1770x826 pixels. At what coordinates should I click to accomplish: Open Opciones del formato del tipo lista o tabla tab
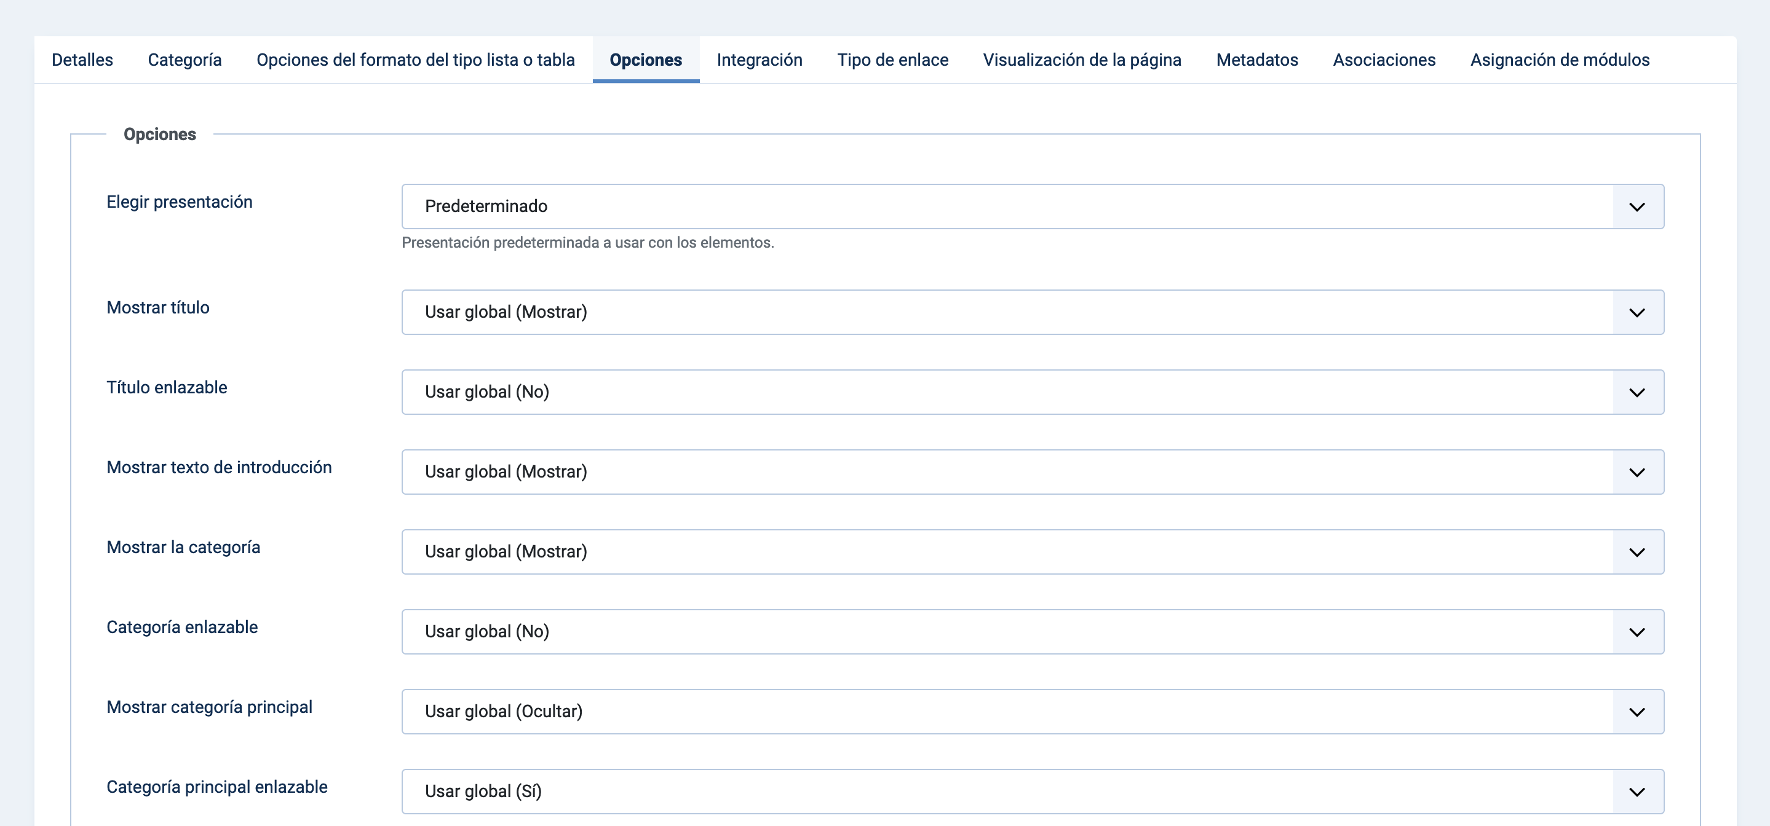tap(416, 60)
